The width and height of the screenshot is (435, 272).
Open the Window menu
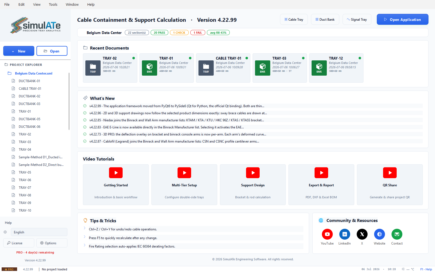(72, 4)
